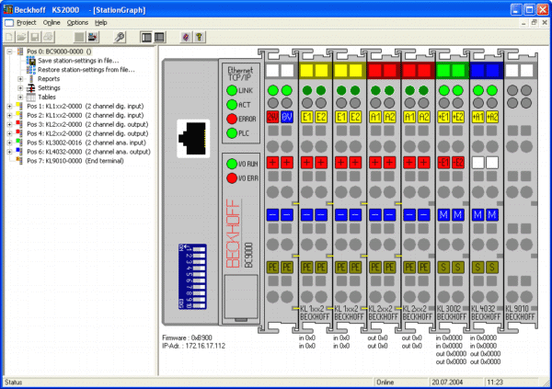Image resolution: width=552 pixels, height=389 pixels.
Task: Click the save station-settings disk icon
Action: 31,61
